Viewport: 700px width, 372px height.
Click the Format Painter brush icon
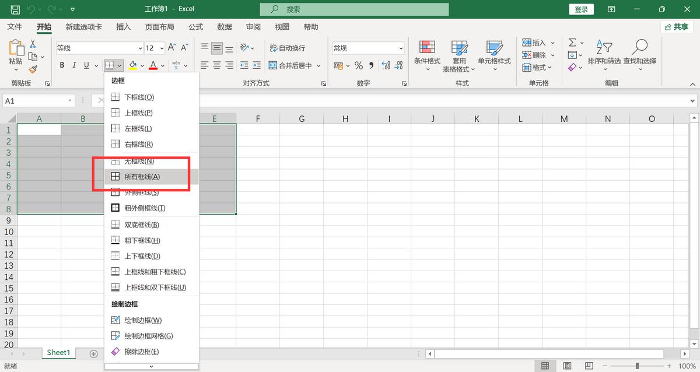pos(33,69)
